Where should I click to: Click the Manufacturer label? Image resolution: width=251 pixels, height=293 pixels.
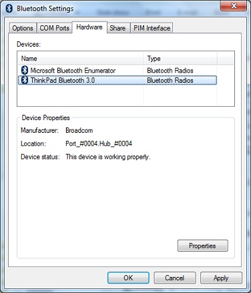[x=39, y=130]
